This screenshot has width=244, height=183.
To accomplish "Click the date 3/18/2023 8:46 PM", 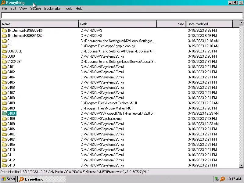I will (x=202, y=36).
